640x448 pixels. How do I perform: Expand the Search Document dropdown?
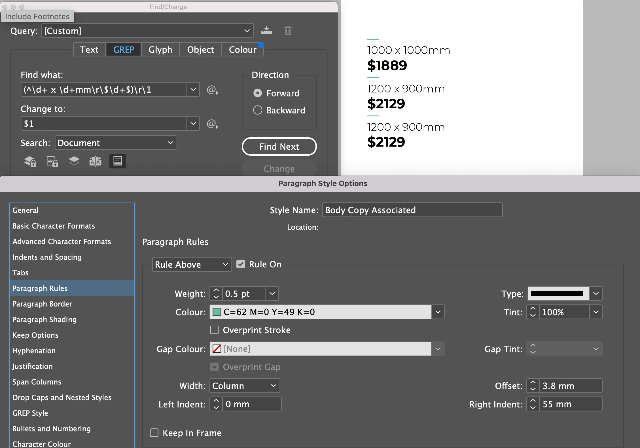(116, 143)
